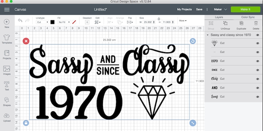263x131 pixels.
Task: Hide the diamond image layer
Action: pyautogui.click(x=258, y=43)
